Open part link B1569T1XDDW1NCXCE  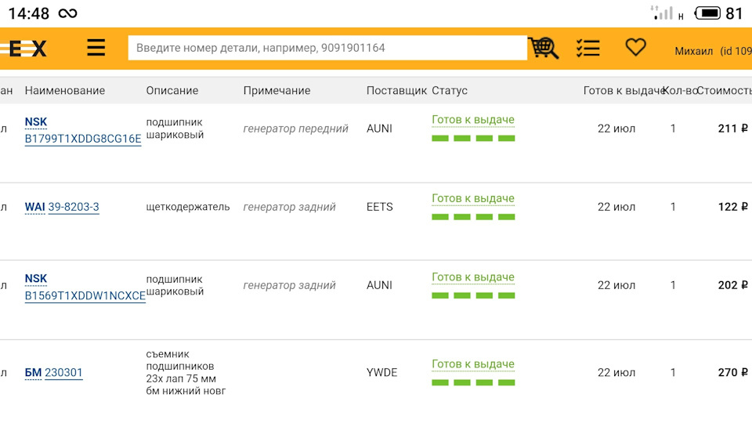coord(85,296)
